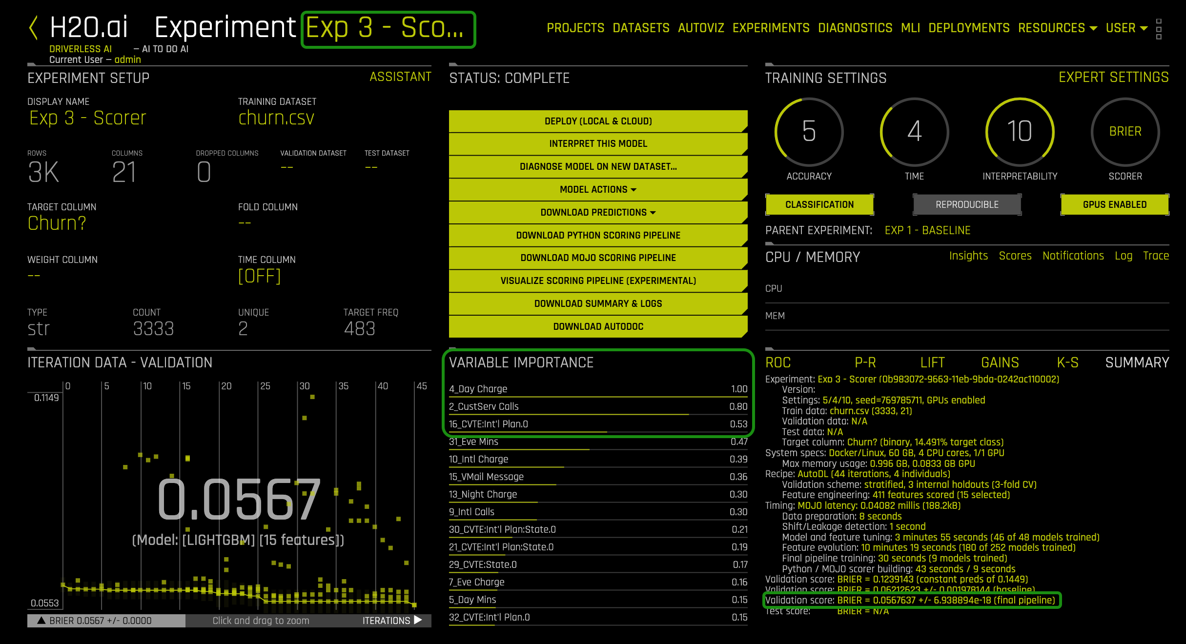Toggle the REPRODUCIBLE setting
Viewport: 1186px width, 644px height.
[967, 204]
